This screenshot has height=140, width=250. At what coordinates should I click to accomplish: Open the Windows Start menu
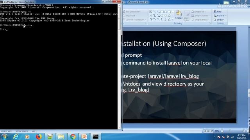pyautogui.click(x=4, y=136)
